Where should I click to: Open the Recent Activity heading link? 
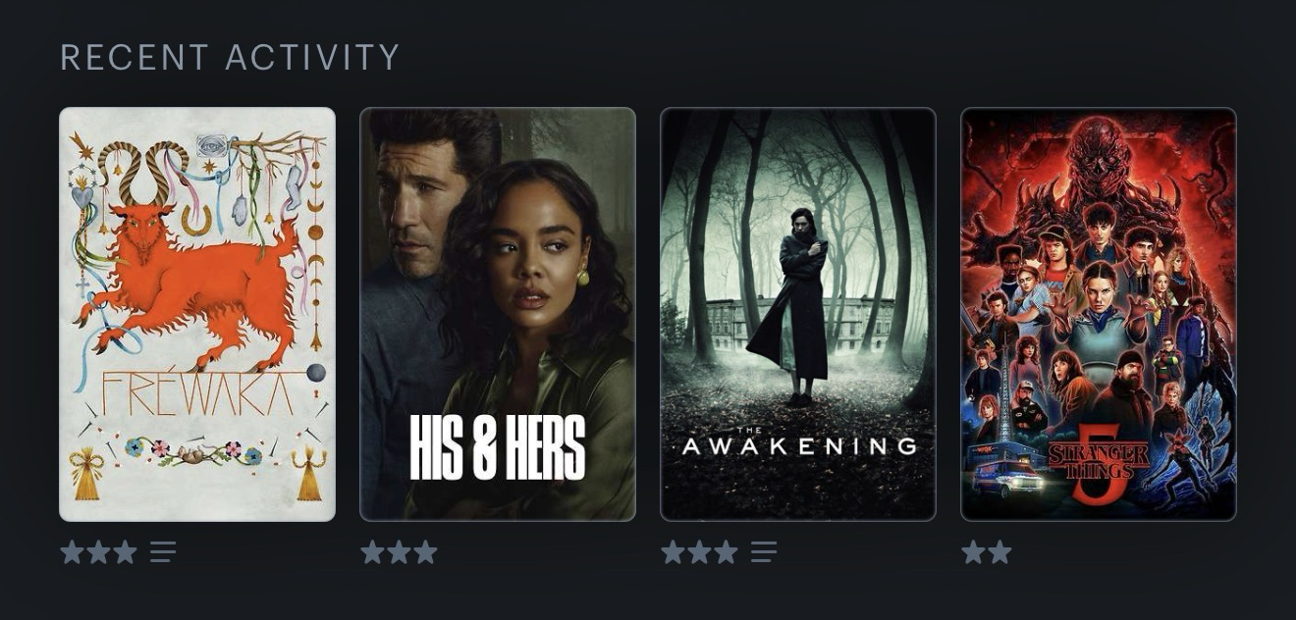(230, 57)
